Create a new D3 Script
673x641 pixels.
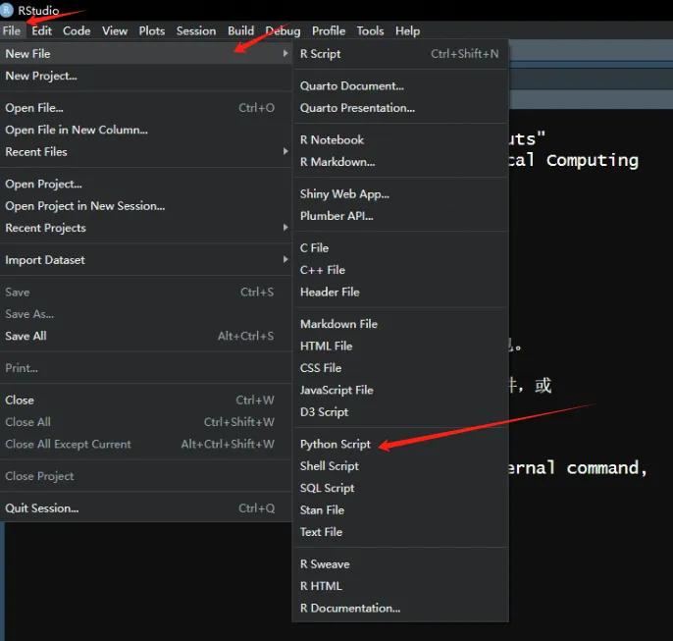(400, 412)
